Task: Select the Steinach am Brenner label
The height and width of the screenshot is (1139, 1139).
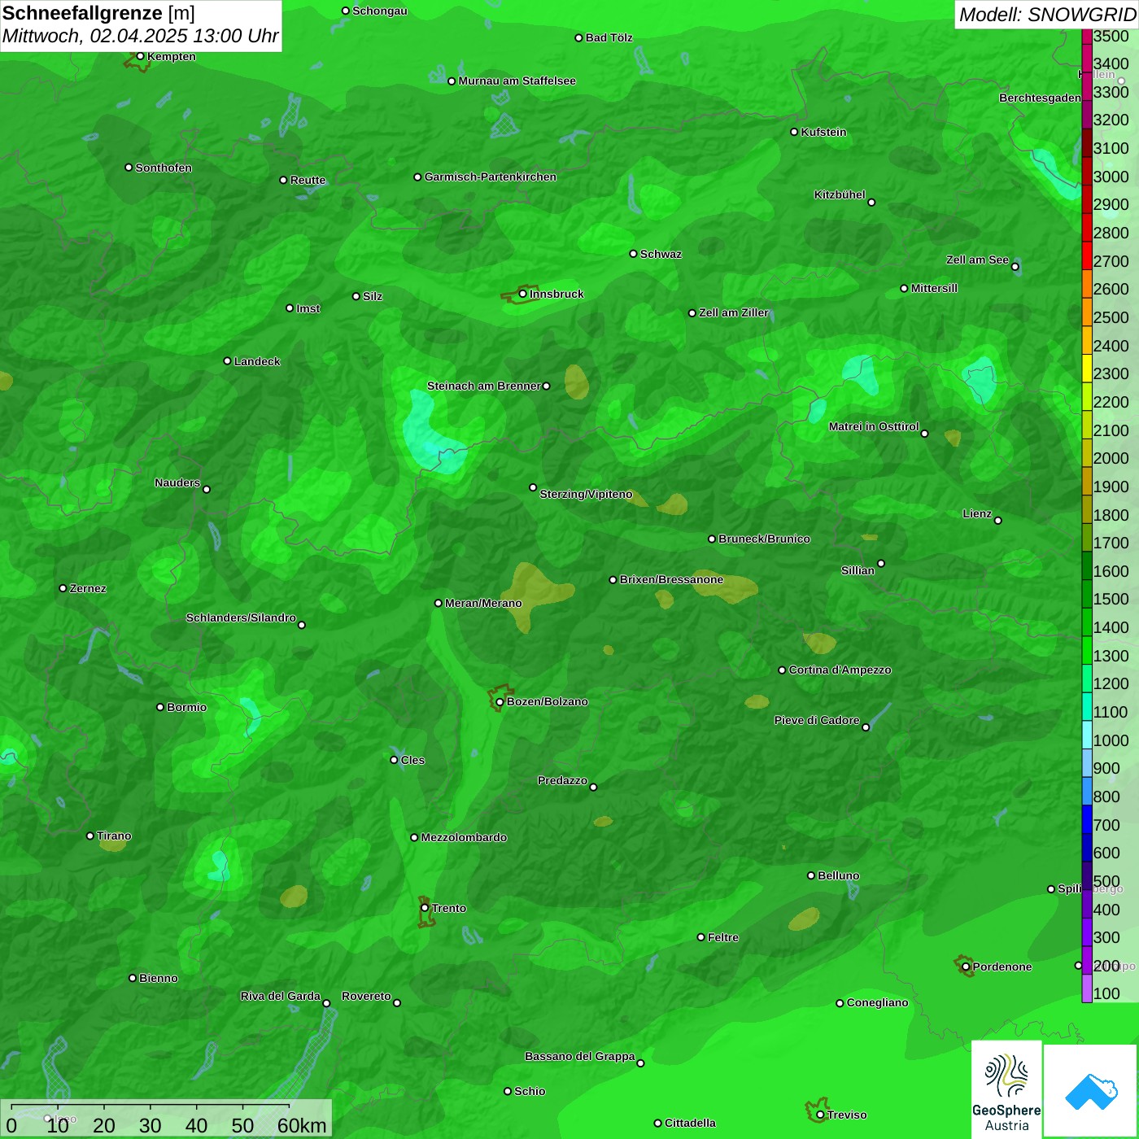Action: click(483, 386)
